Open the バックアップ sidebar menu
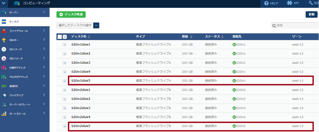Viewport: 319px width, 132px height. tap(25, 95)
